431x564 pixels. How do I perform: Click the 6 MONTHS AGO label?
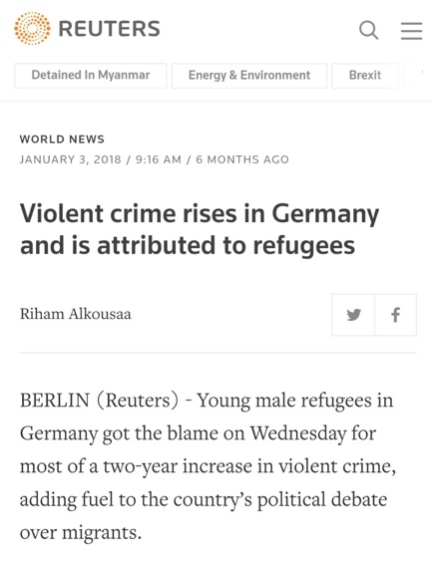(242, 159)
